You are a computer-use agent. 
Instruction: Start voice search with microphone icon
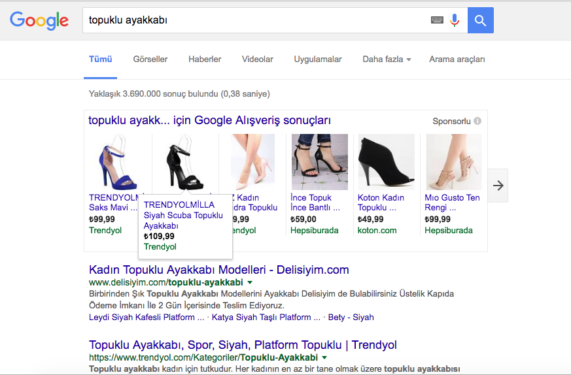tap(455, 20)
